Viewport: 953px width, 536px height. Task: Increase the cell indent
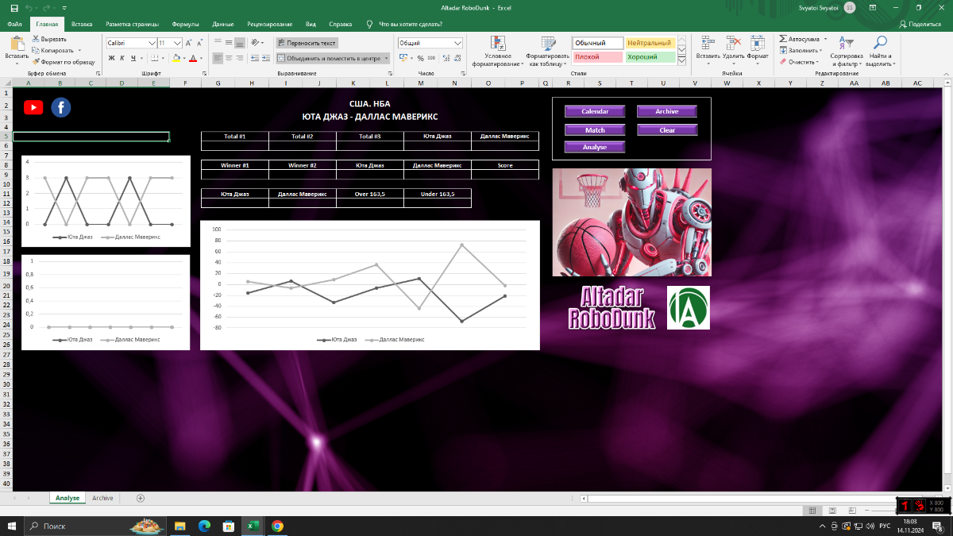pos(265,58)
